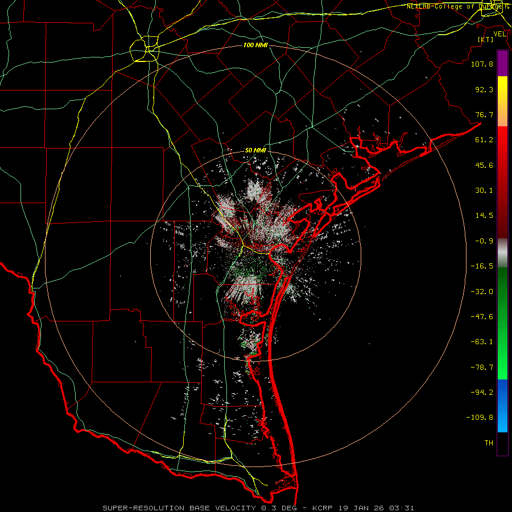Pick the gray segment of the velocity scale
The width and height of the screenshot is (512, 512).
[x=502, y=253]
